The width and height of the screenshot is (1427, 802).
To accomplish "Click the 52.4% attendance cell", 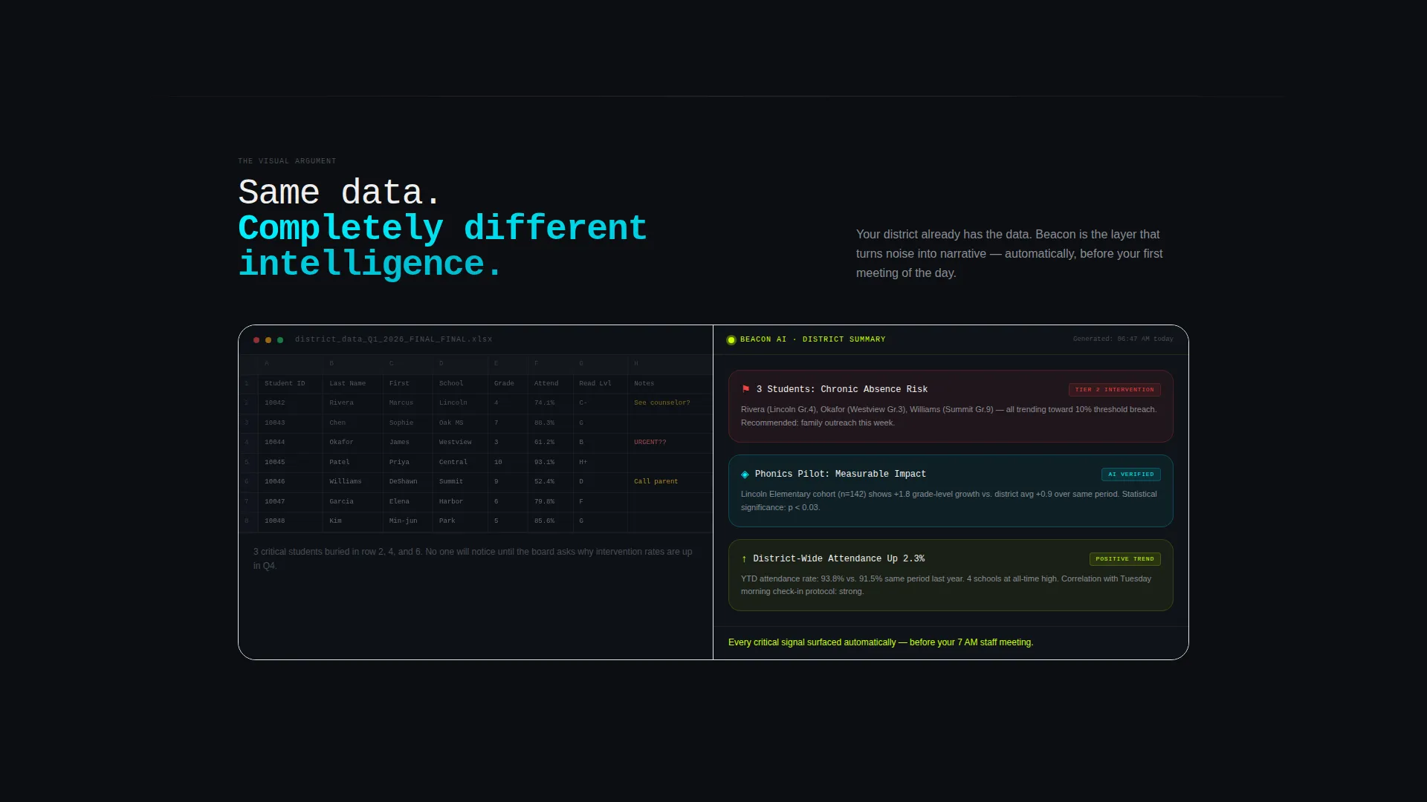I will [550, 482].
